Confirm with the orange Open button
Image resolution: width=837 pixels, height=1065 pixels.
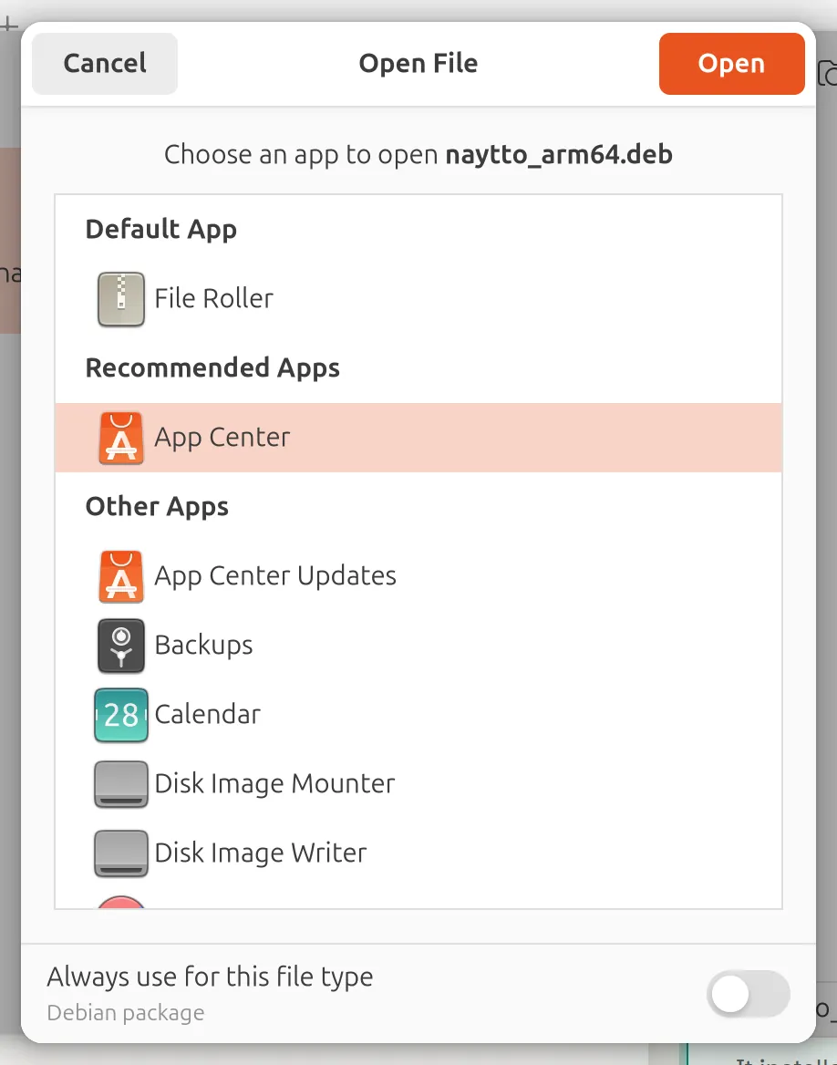(732, 63)
